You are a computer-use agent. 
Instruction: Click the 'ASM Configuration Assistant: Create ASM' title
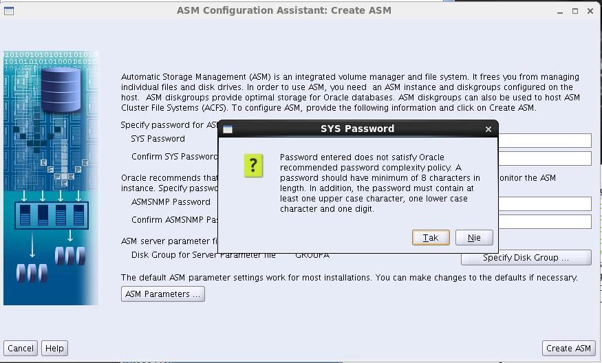point(284,10)
